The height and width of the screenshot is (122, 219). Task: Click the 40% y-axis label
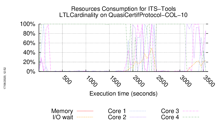(29, 52)
